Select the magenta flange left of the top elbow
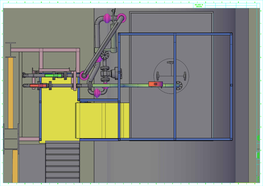Viewport: 263px width, 186px height. click(107, 18)
